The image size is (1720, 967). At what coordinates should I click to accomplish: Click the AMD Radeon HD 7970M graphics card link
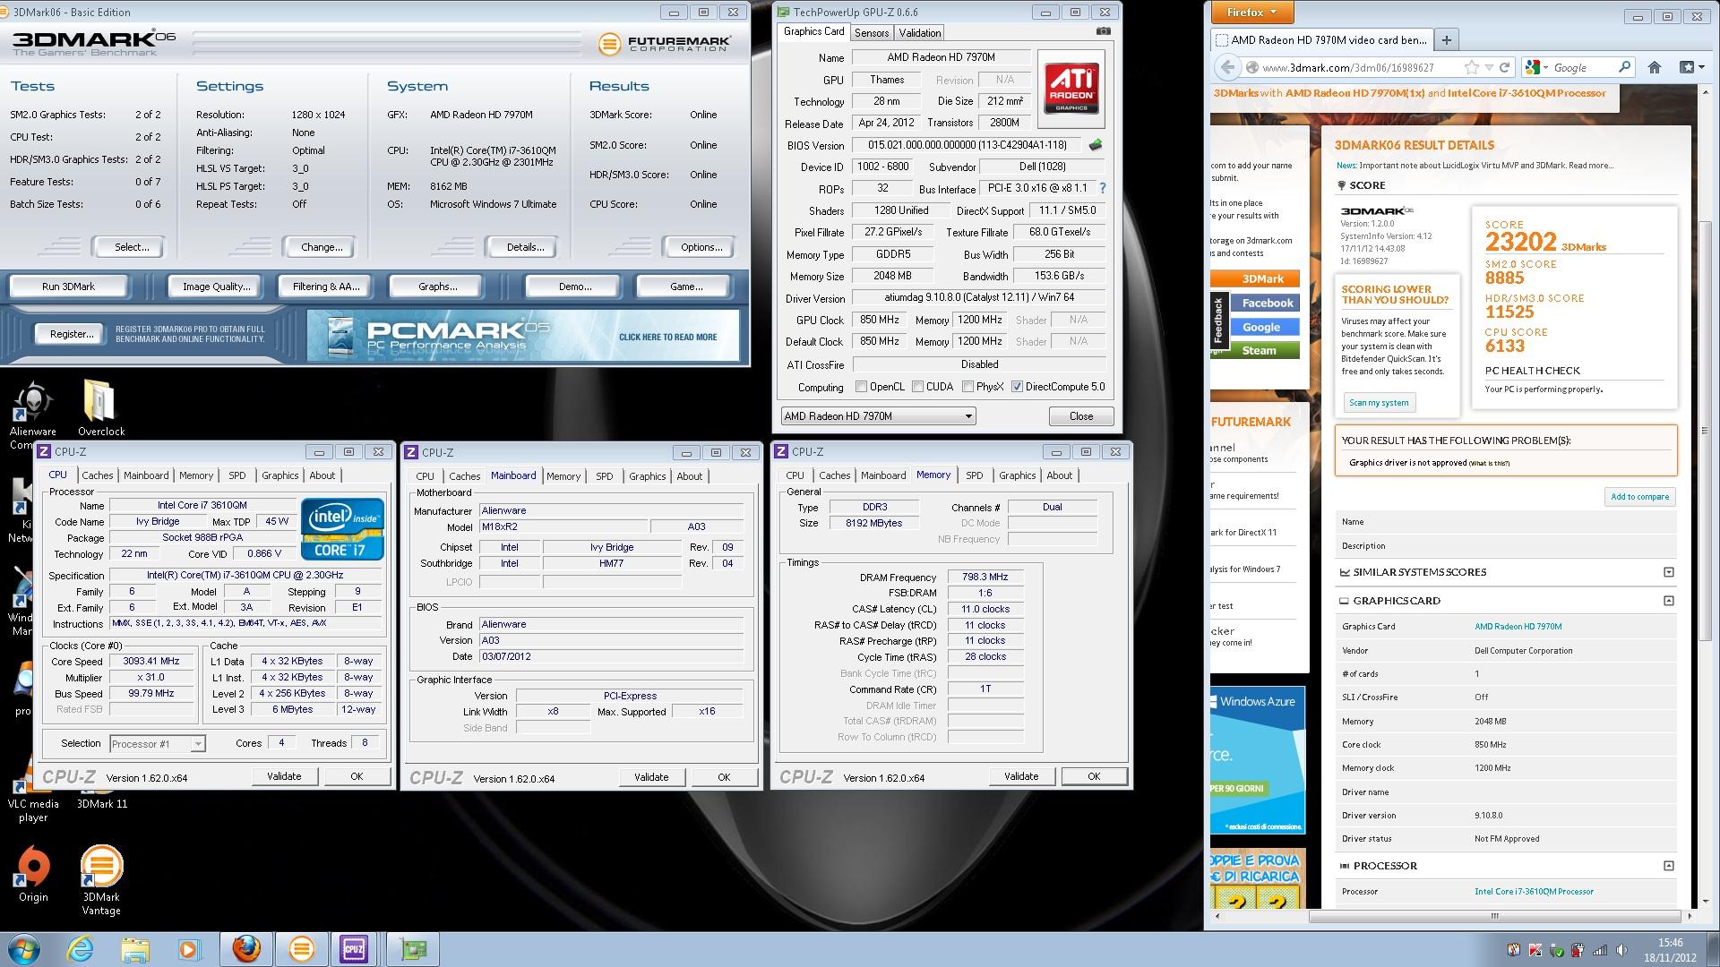[x=1518, y=627]
